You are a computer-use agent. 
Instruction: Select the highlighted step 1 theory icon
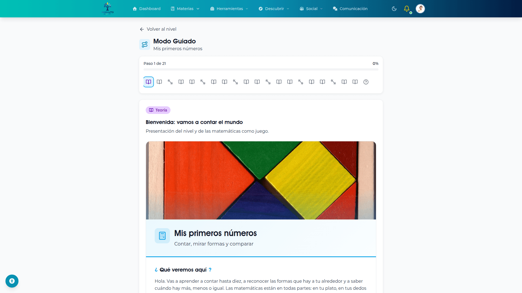148,82
